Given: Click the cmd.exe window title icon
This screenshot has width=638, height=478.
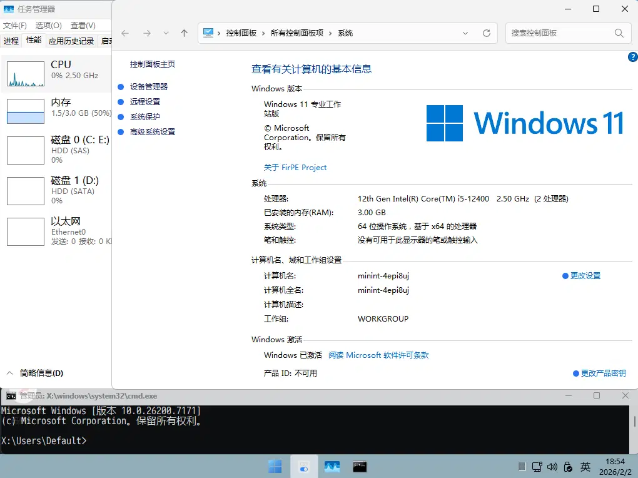Looking at the screenshot, I should click(x=11, y=396).
